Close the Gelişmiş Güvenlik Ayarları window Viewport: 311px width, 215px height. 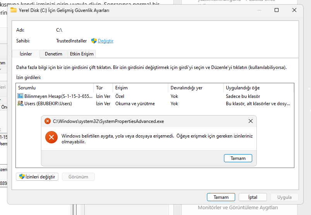[x=294, y=10]
